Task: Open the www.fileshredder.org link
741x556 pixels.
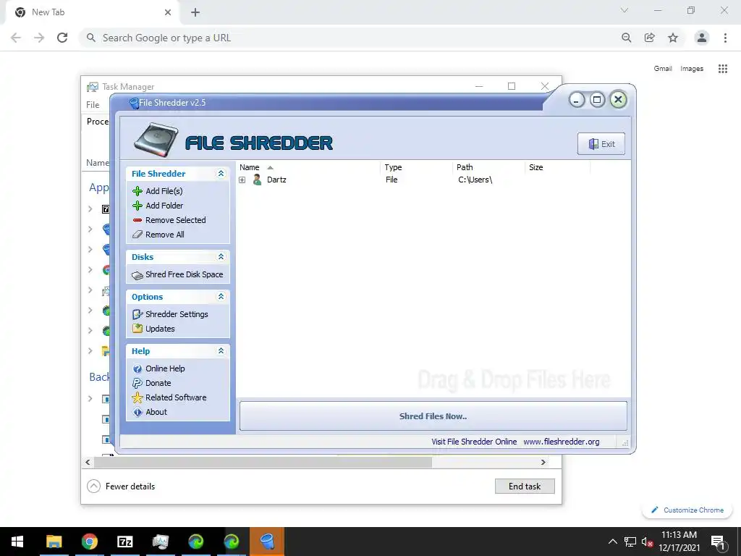Action: point(562,442)
